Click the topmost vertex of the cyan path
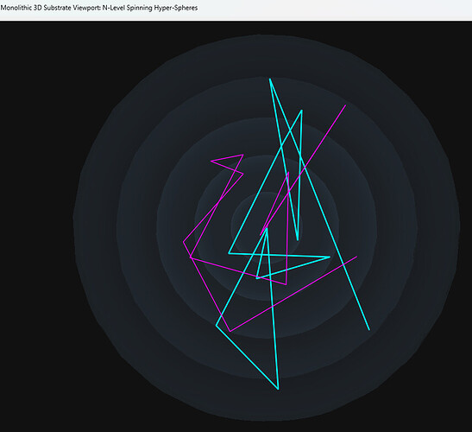This screenshot has height=432, width=472. tap(270, 79)
